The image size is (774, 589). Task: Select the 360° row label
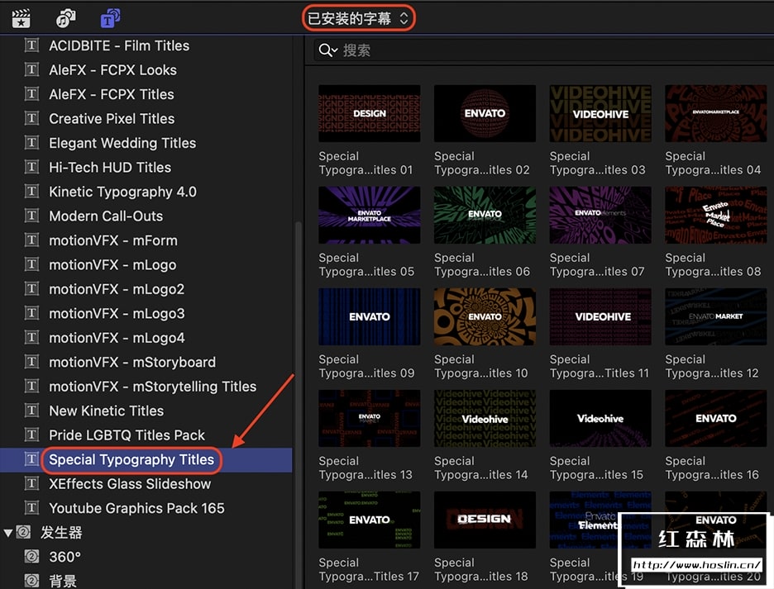coord(64,557)
